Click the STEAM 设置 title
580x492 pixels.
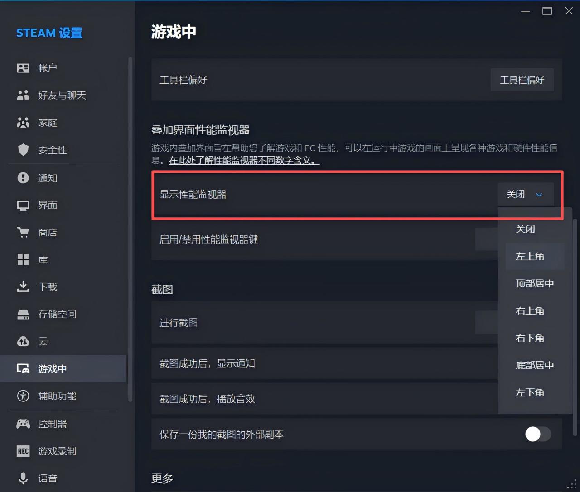(49, 33)
